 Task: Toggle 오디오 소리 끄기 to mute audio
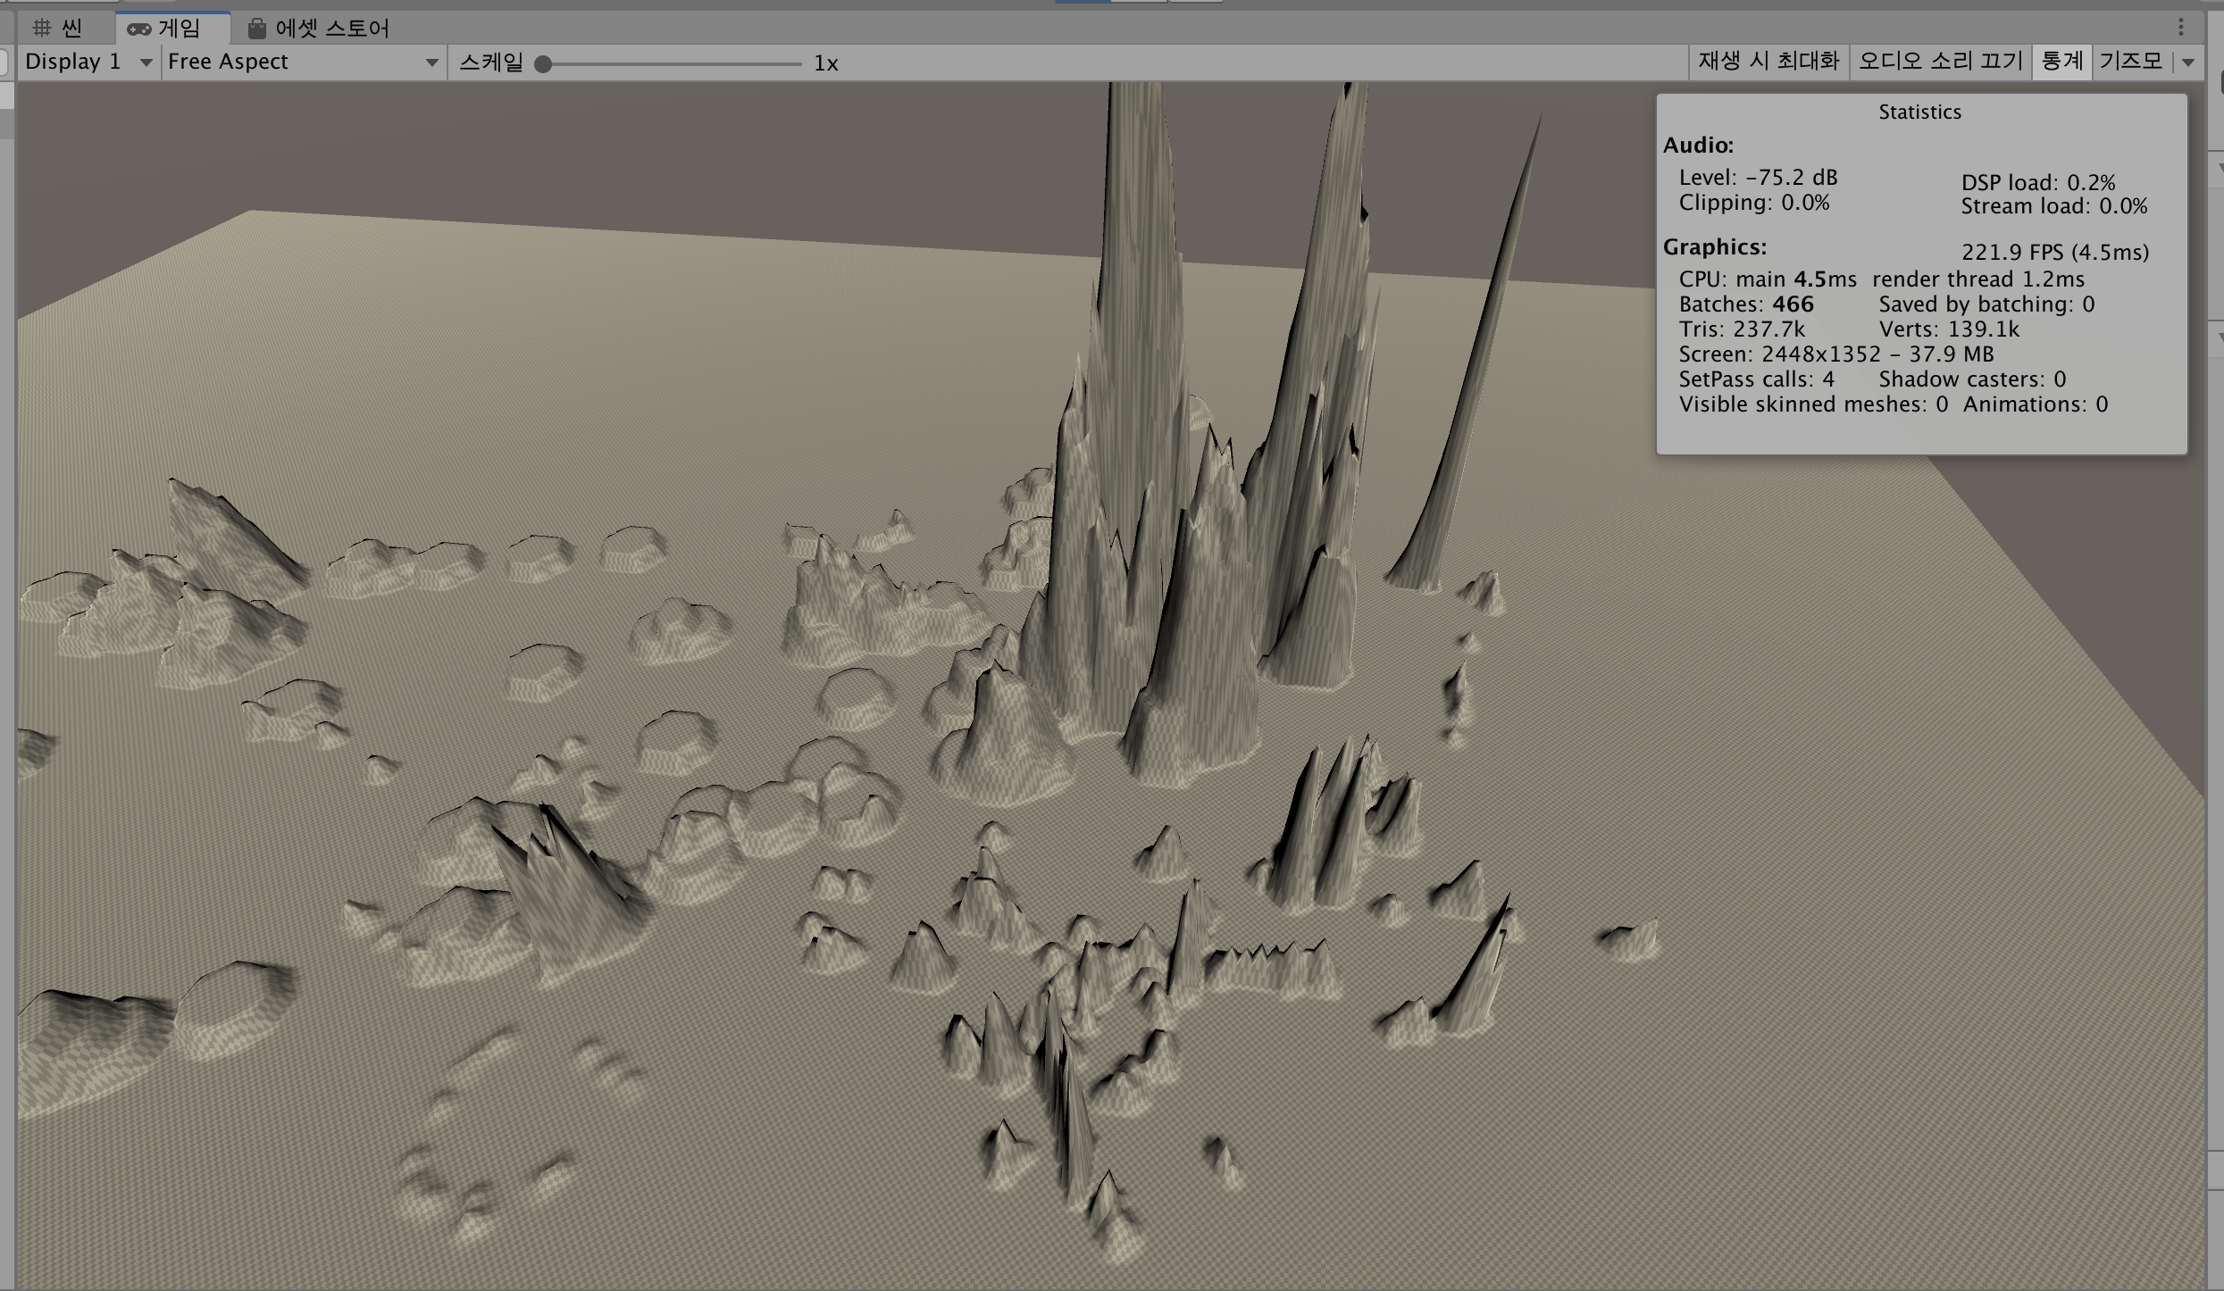pyautogui.click(x=1940, y=61)
